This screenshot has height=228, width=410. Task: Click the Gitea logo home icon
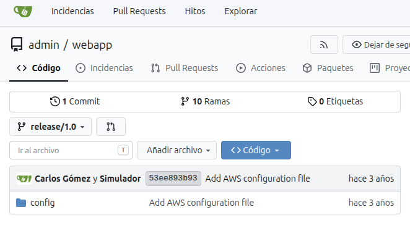point(23,11)
